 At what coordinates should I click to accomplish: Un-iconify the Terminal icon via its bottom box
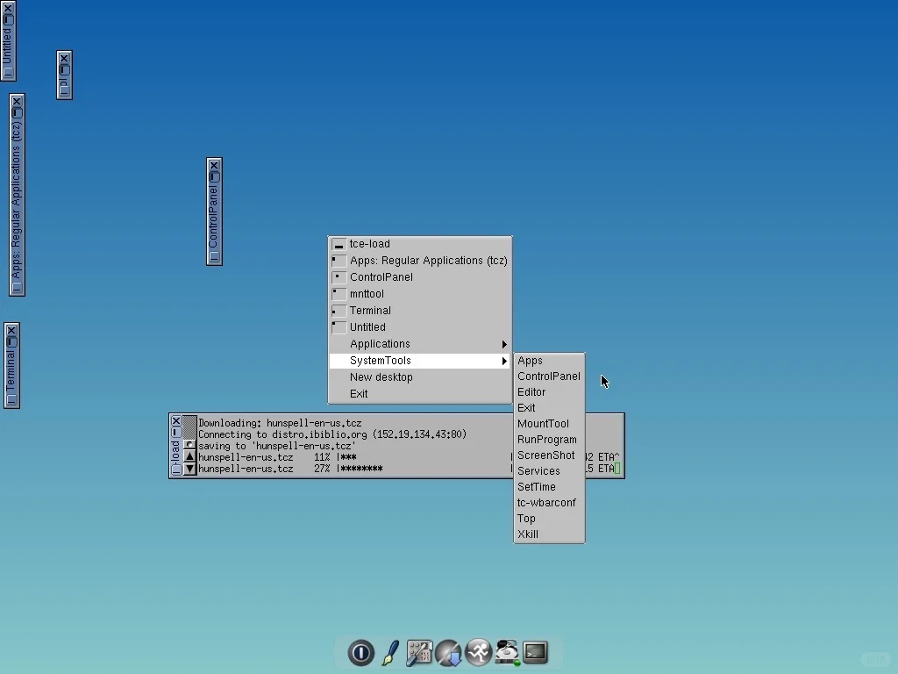pyautogui.click(x=11, y=395)
